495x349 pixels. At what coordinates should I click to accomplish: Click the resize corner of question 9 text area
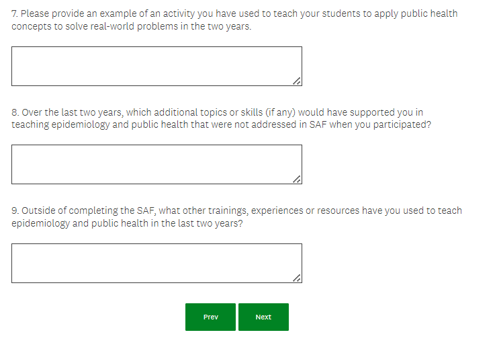pyautogui.click(x=297, y=278)
